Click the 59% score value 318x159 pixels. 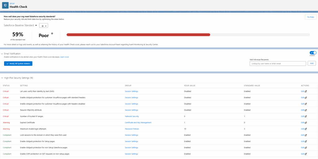click(x=18, y=34)
